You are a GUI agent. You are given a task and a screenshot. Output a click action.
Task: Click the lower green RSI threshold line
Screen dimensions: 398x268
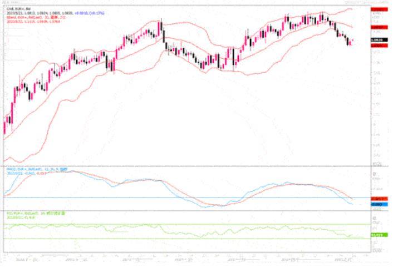[x=167, y=239]
